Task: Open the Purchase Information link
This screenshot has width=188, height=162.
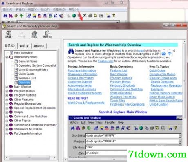Action: click(82, 70)
